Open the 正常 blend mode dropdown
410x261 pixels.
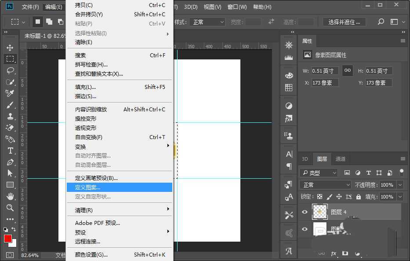pyautogui.click(x=325, y=185)
